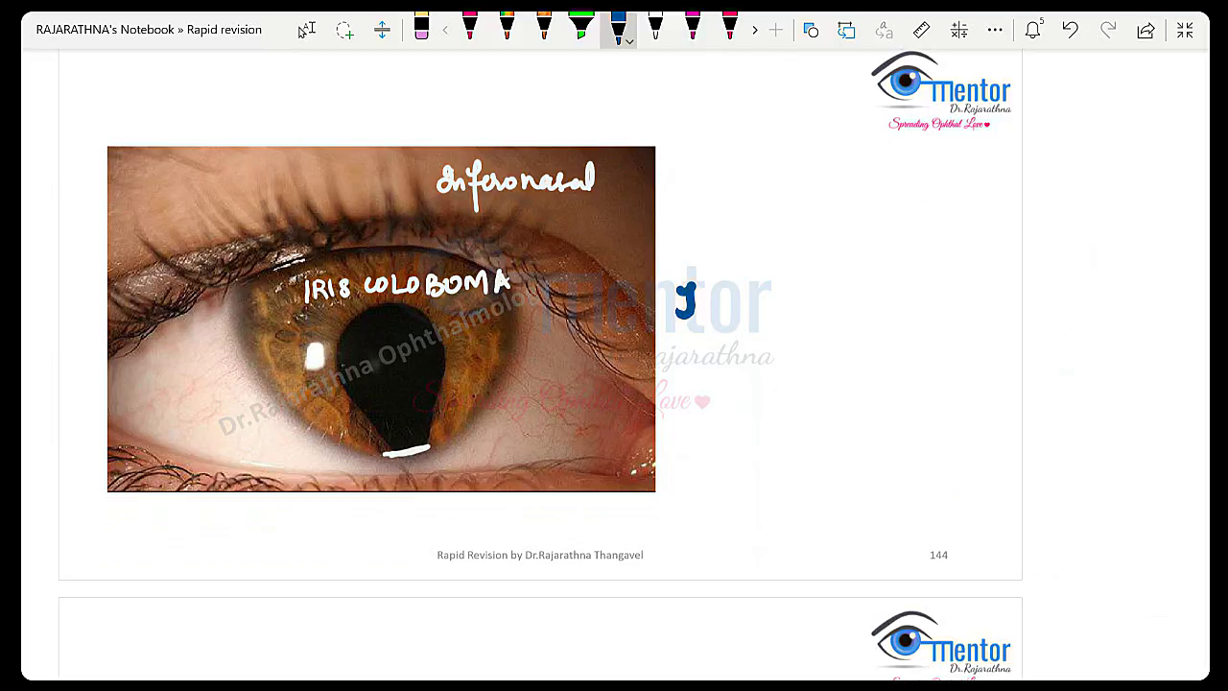This screenshot has height=691, width=1228.
Task: Pick the Eraser tool
Action: tap(421, 29)
